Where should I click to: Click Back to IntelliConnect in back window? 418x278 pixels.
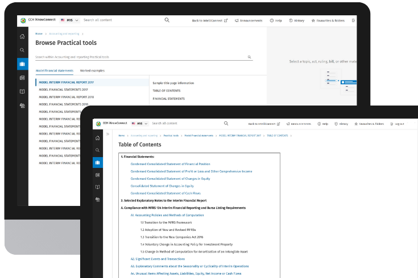209,20
